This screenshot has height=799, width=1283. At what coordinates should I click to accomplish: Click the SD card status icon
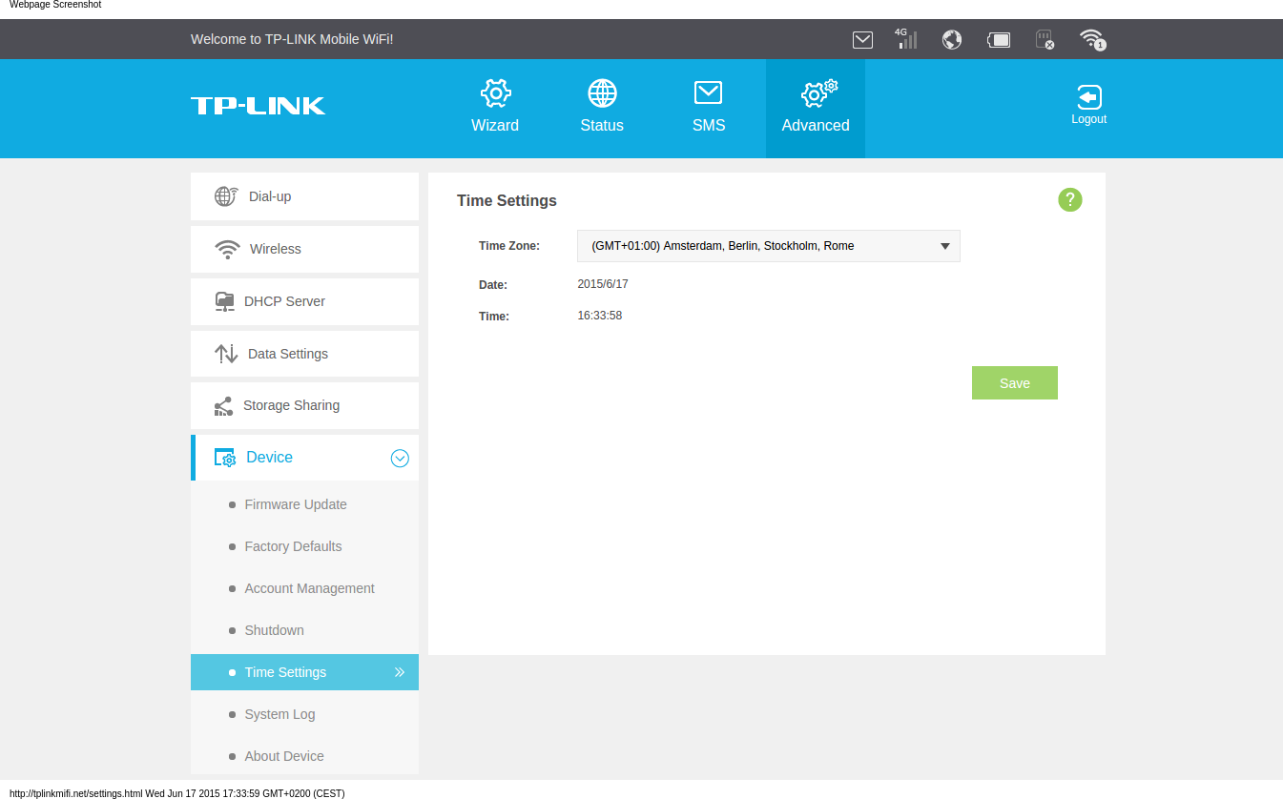pos(1045,39)
